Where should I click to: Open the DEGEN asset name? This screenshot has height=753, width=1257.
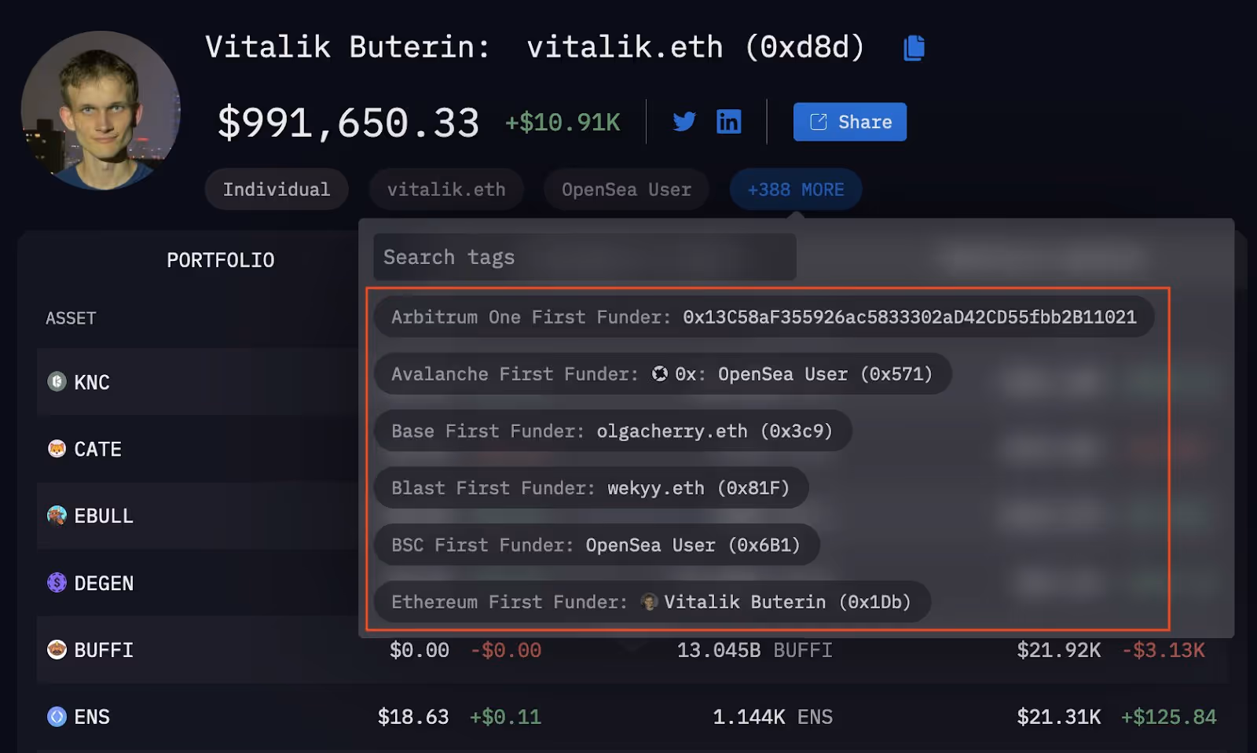(104, 584)
